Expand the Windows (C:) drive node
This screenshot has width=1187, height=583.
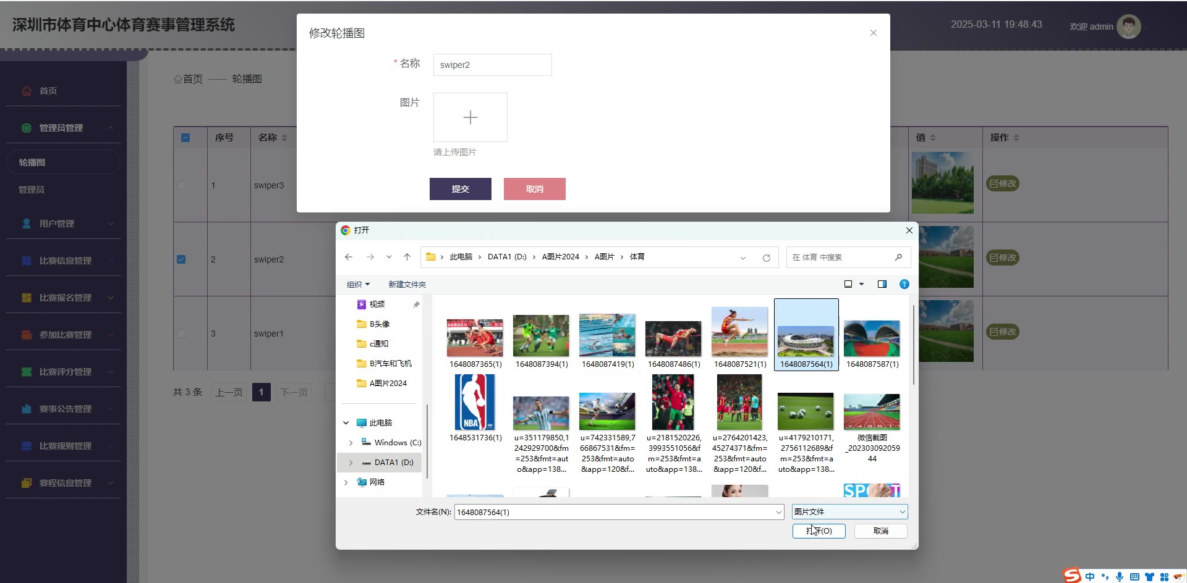[351, 443]
